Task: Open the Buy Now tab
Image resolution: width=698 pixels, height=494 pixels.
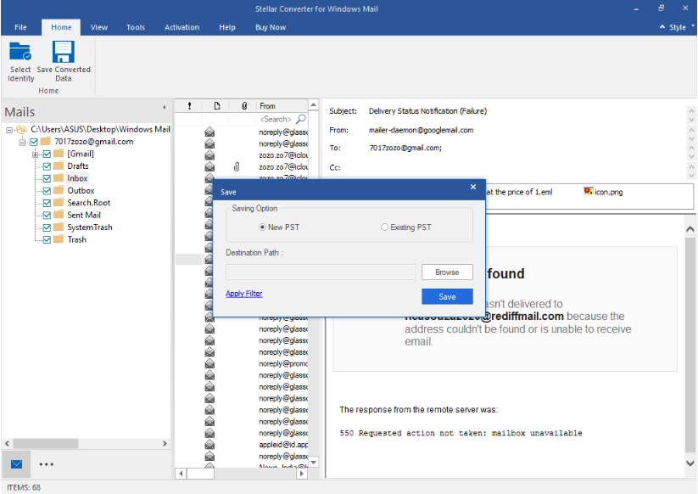Action: click(x=271, y=27)
